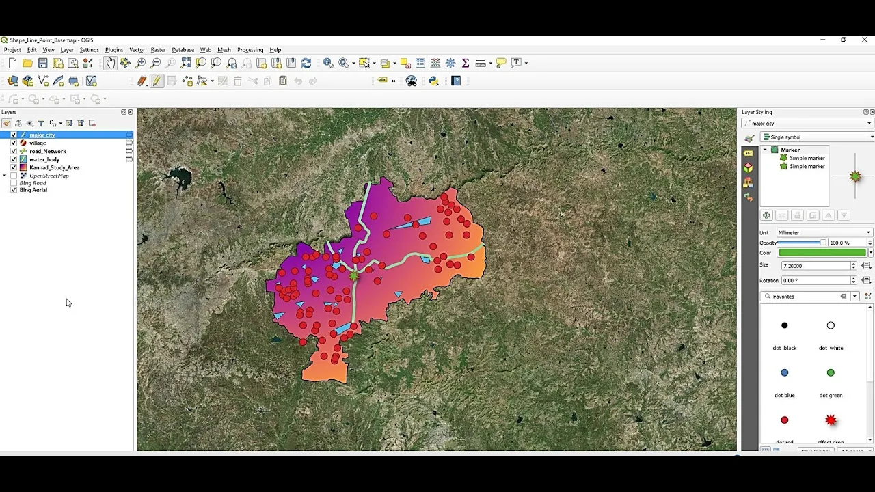Open the attribute table icon
This screenshot has height=492, width=875.
click(x=420, y=63)
